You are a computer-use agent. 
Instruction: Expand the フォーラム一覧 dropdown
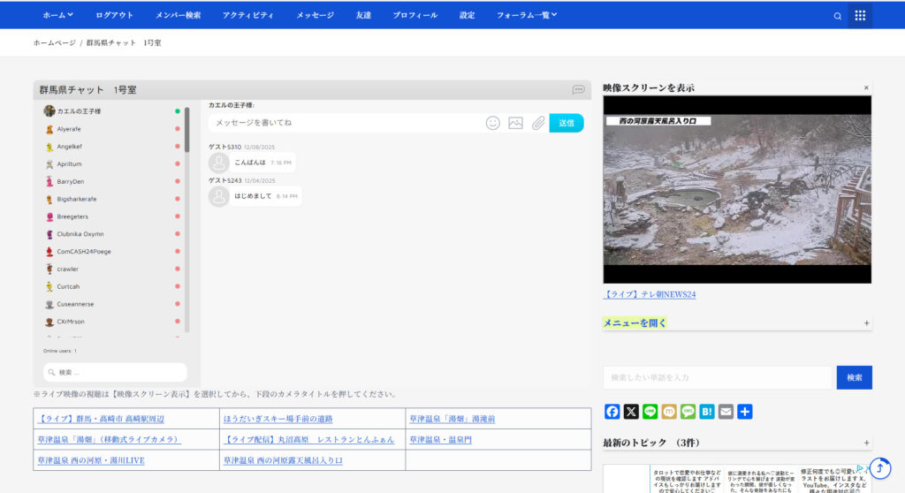527,15
